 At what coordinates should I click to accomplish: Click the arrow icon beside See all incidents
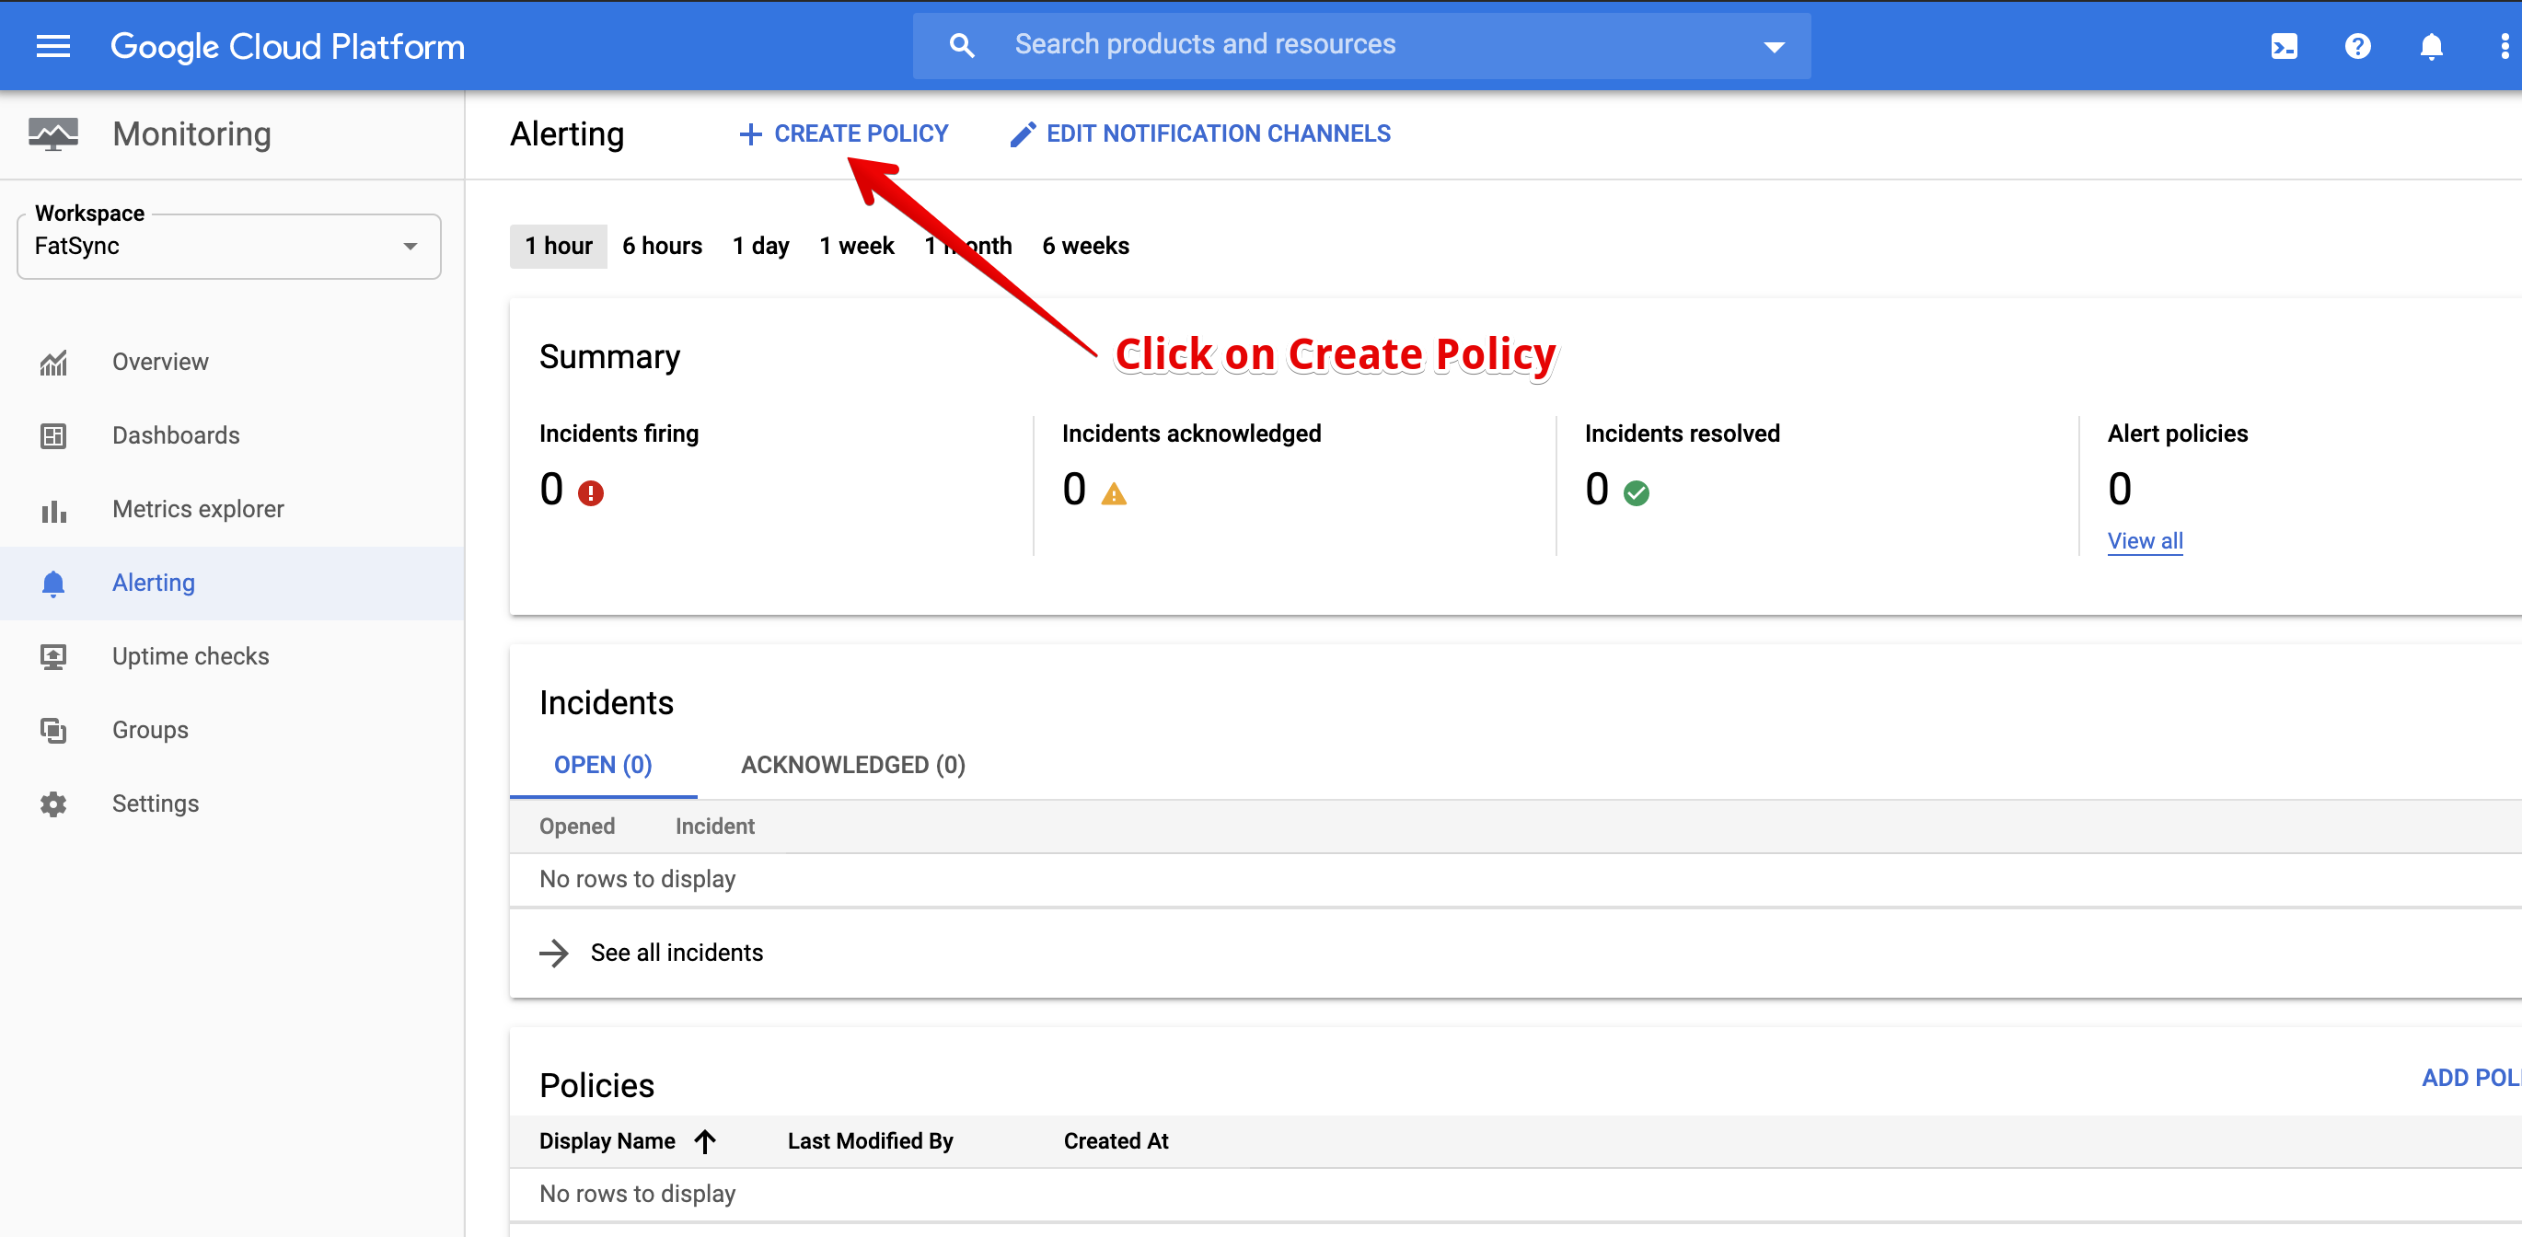coord(554,953)
